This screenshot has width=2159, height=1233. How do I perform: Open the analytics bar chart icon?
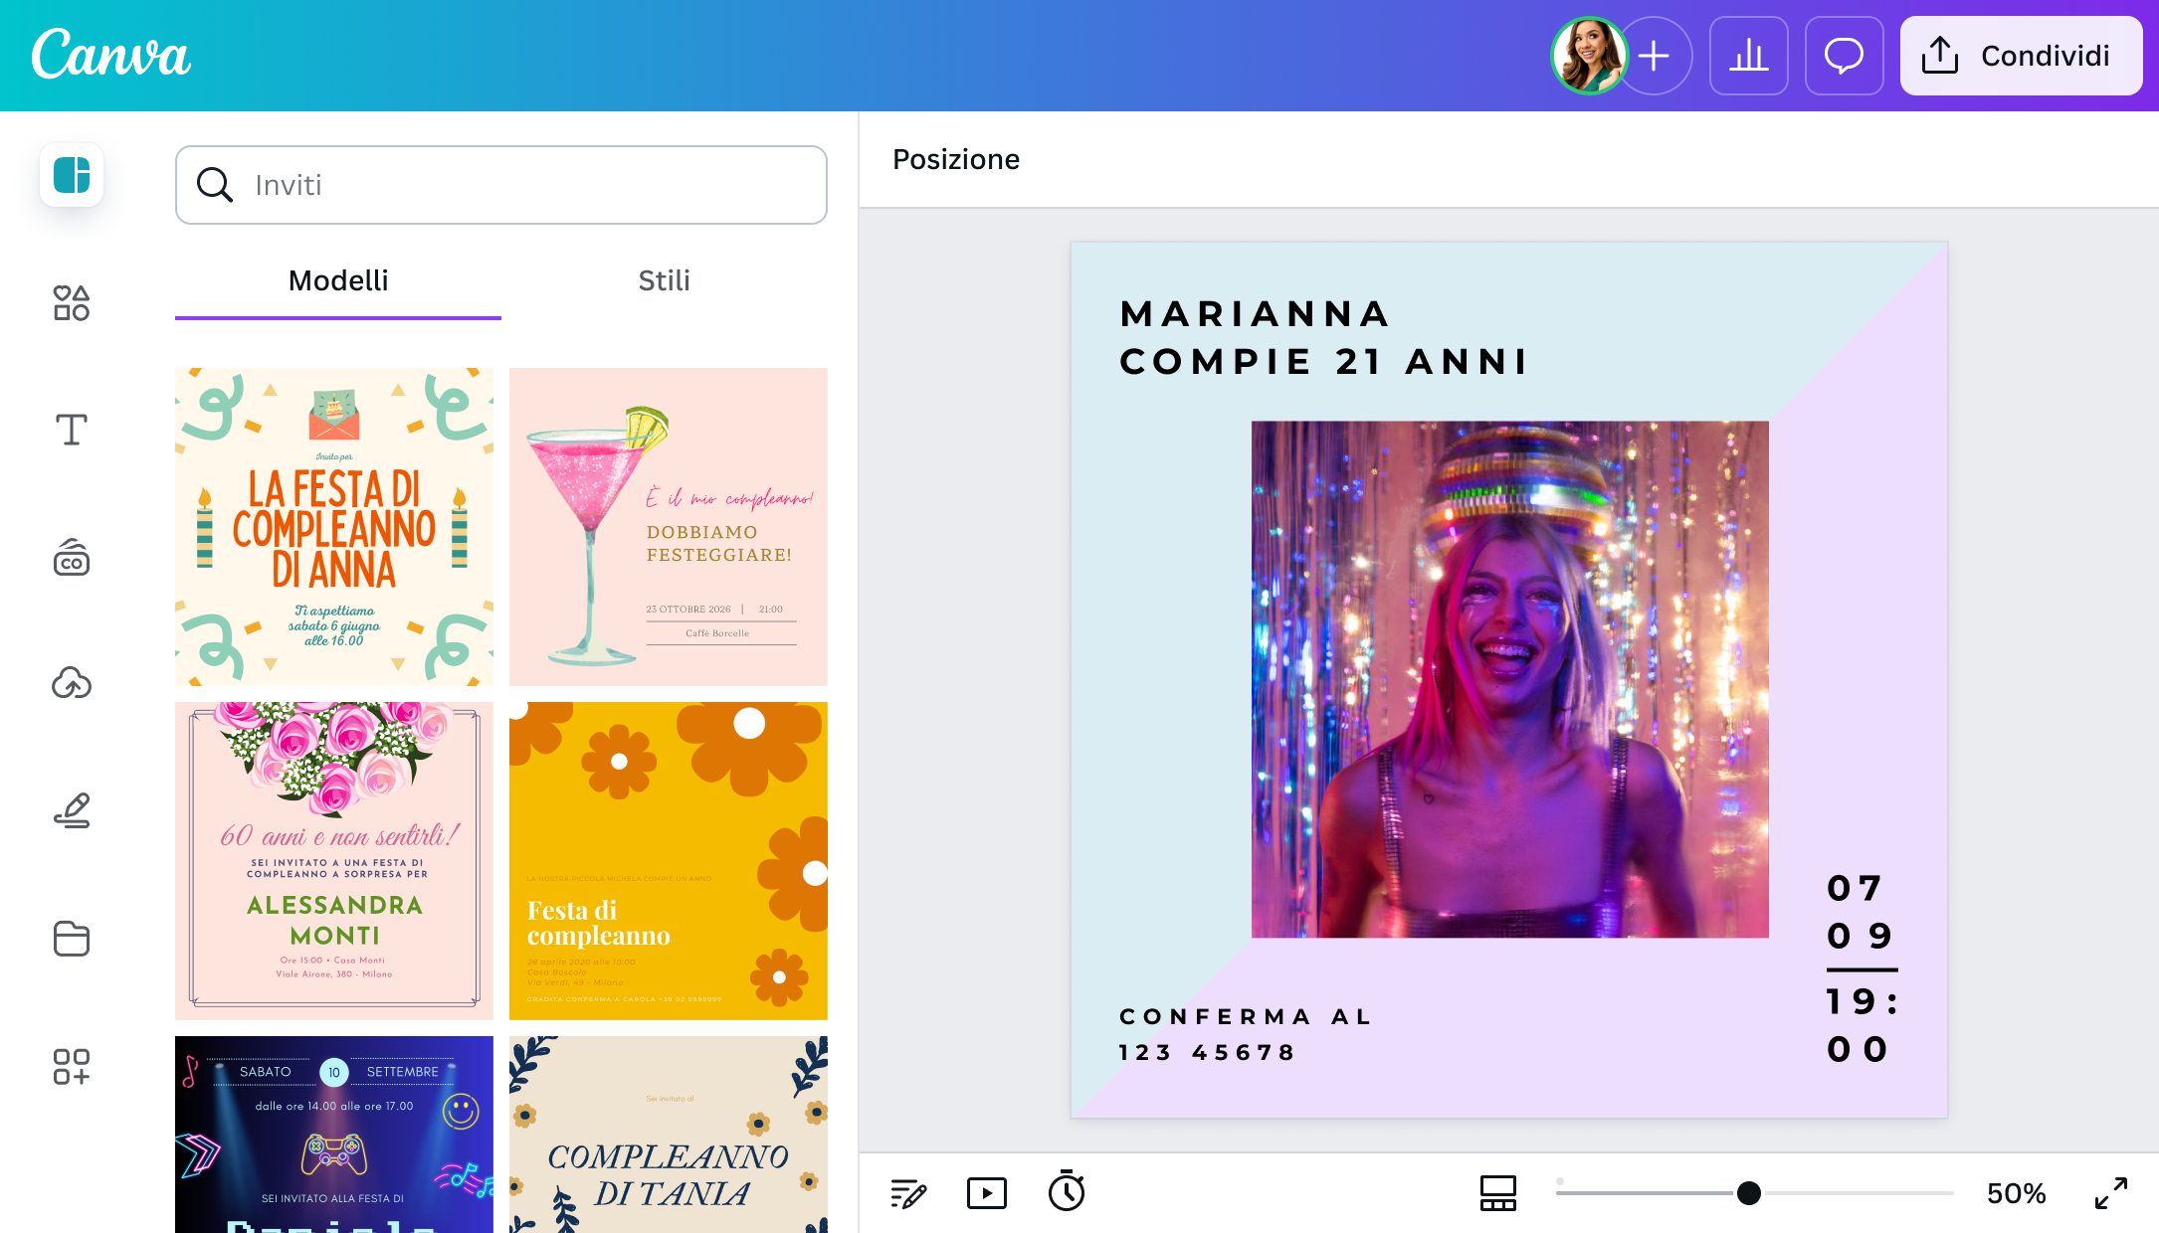pos(1748,56)
